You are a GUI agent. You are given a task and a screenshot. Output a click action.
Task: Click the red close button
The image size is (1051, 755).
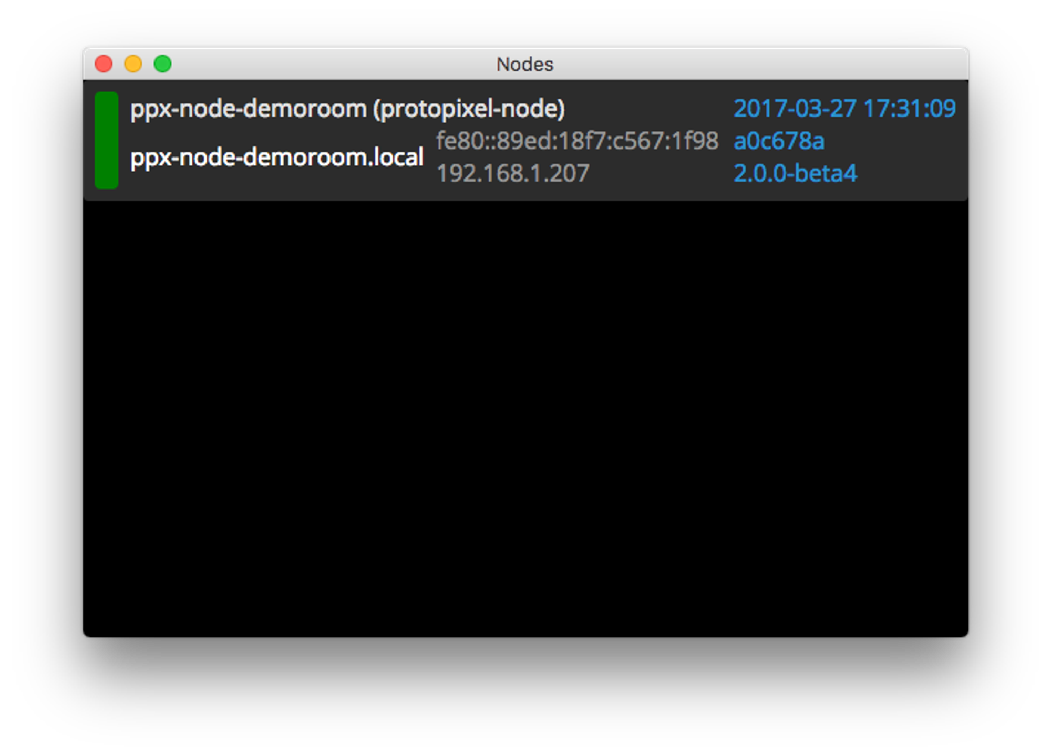pos(104,63)
